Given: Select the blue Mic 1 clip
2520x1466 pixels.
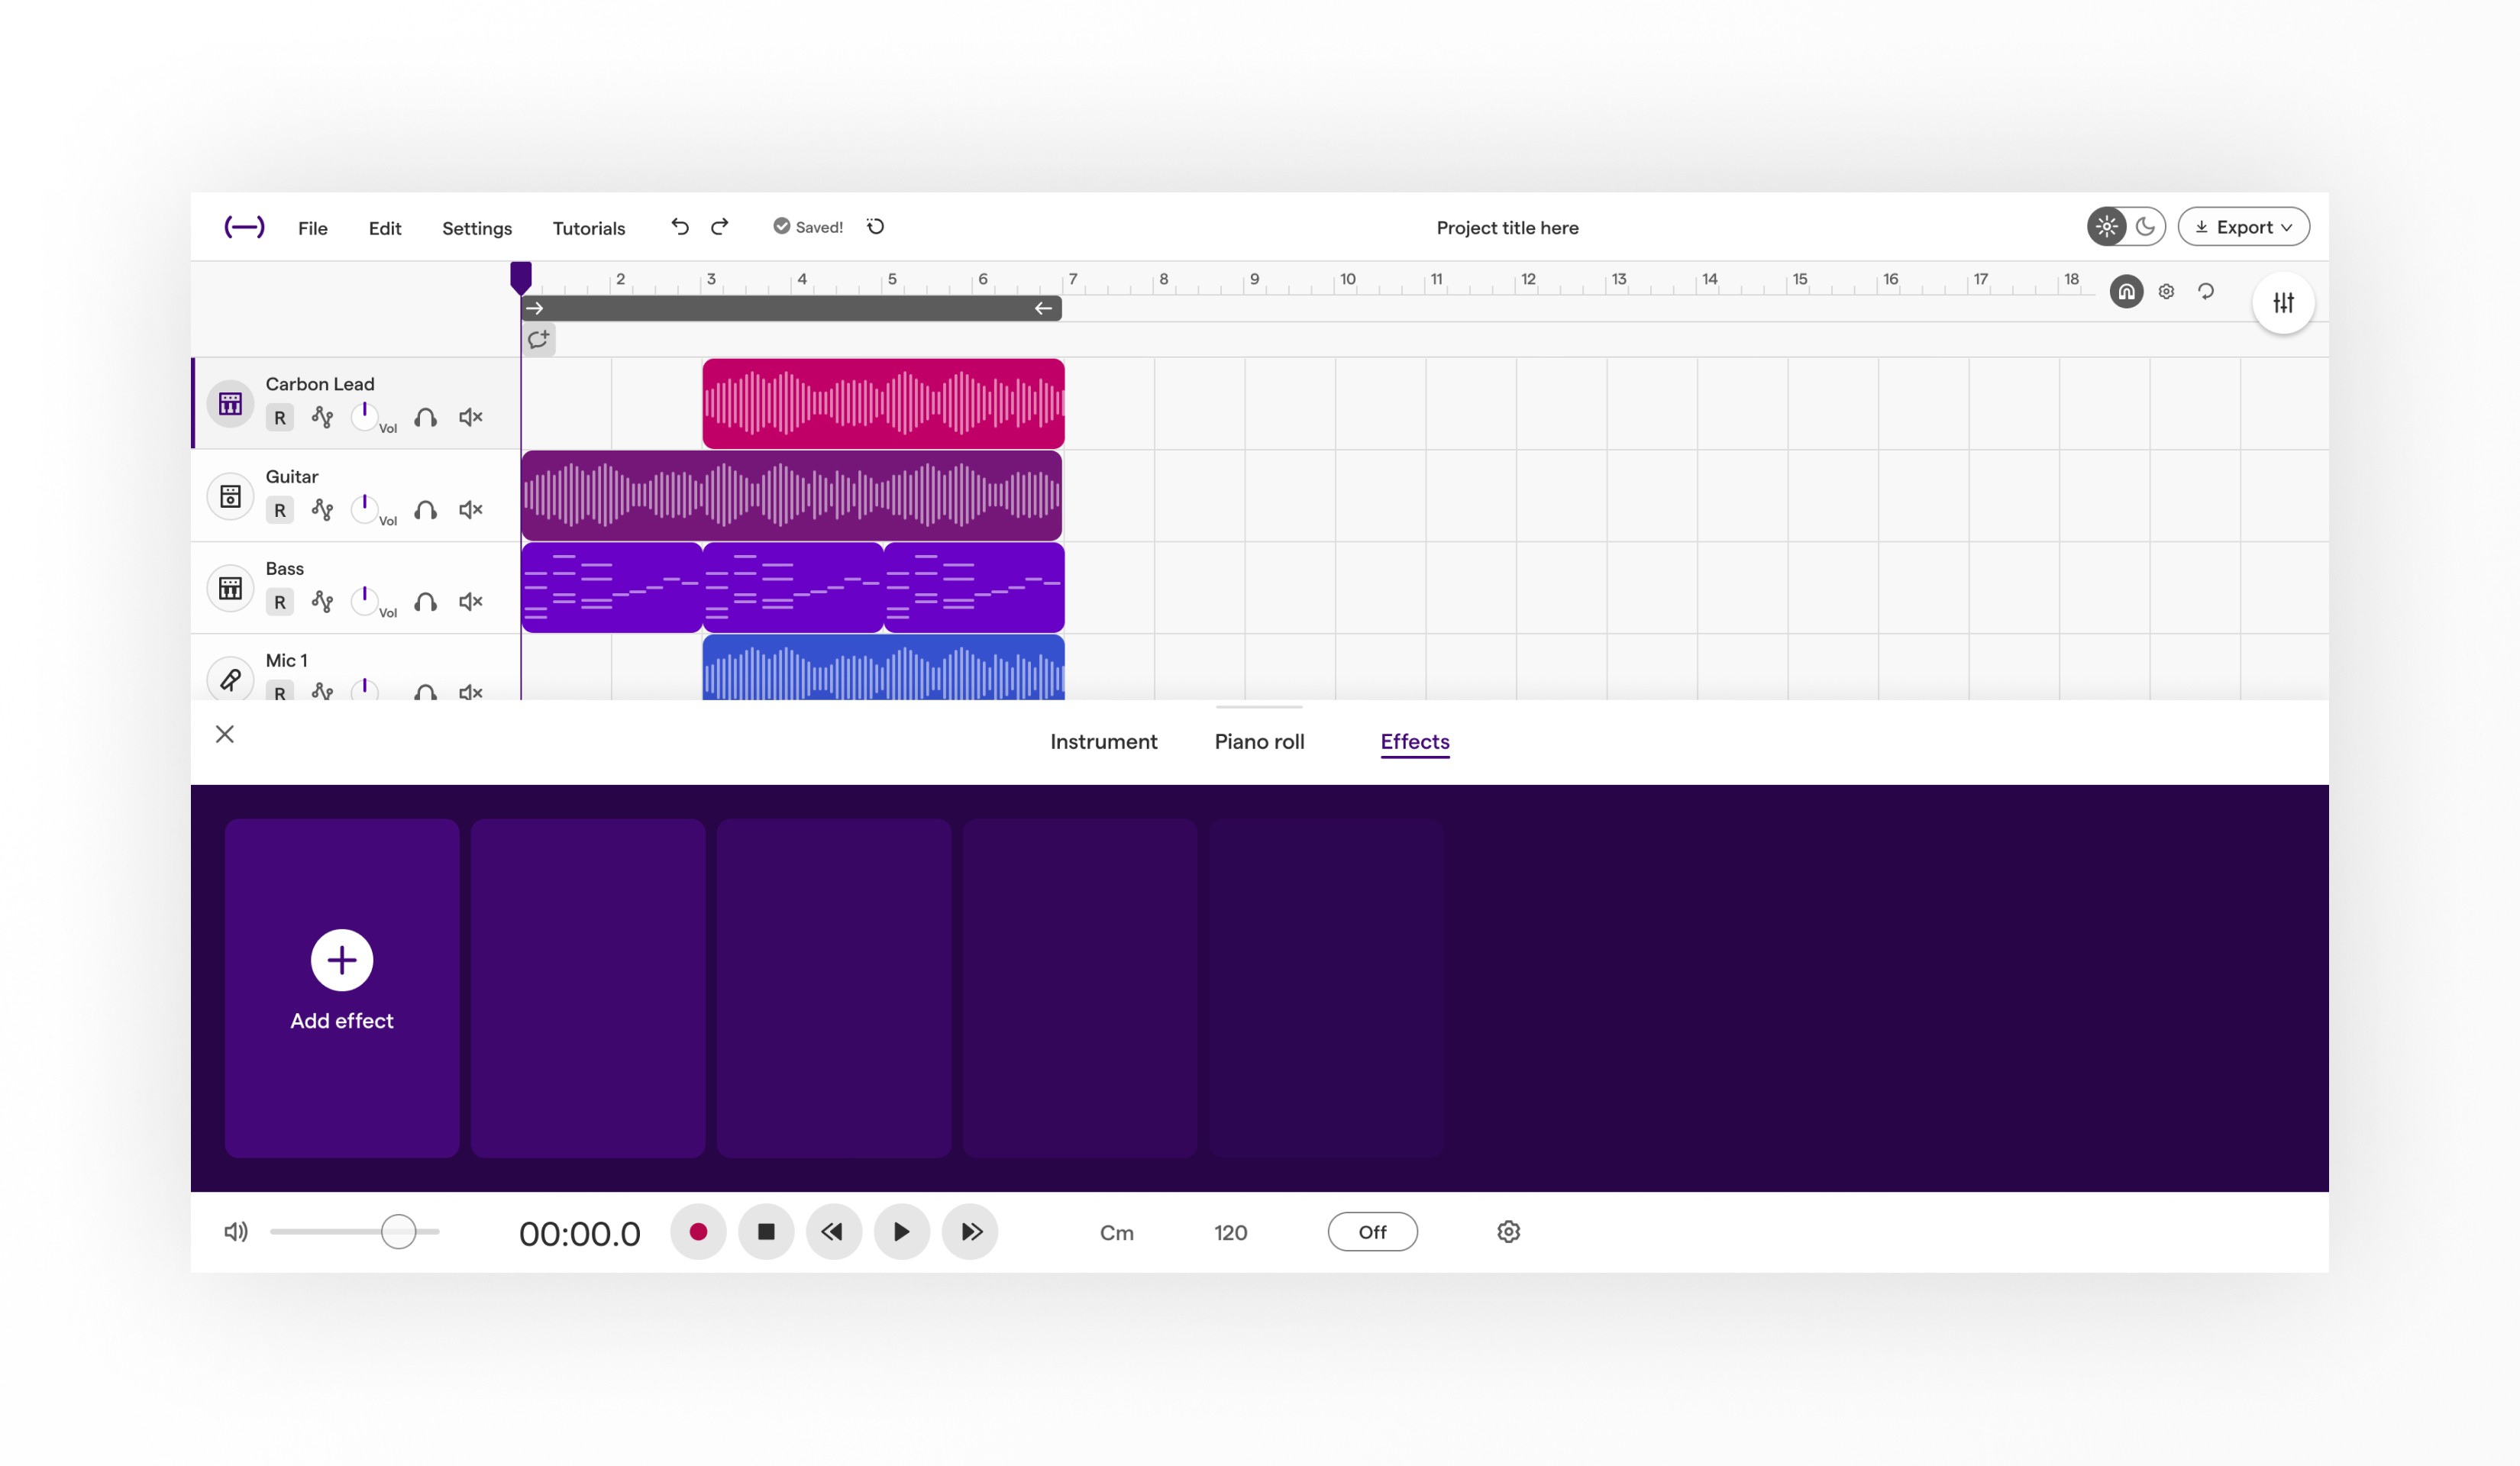Looking at the screenshot, I should 884,668.
